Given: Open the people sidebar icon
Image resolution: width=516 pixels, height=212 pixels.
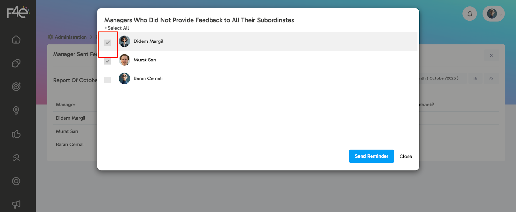Looking at the screenshot, I should pyautogui.click(x=16, y=157).
